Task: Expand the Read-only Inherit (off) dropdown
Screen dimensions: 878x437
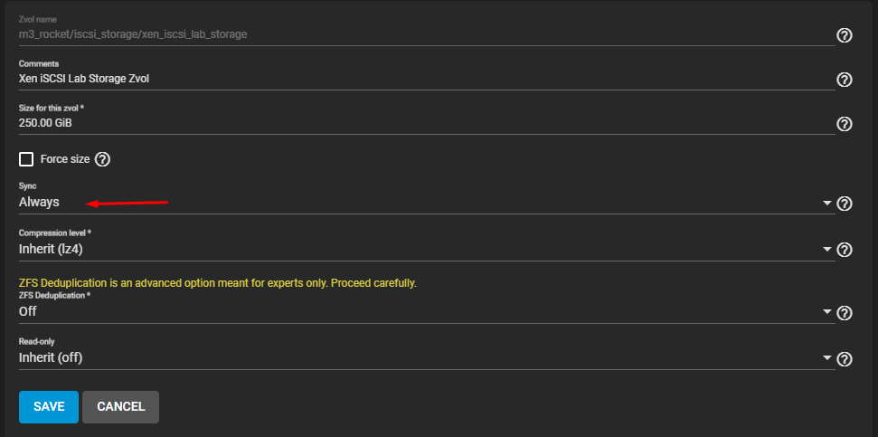Action: coord(416,358)
